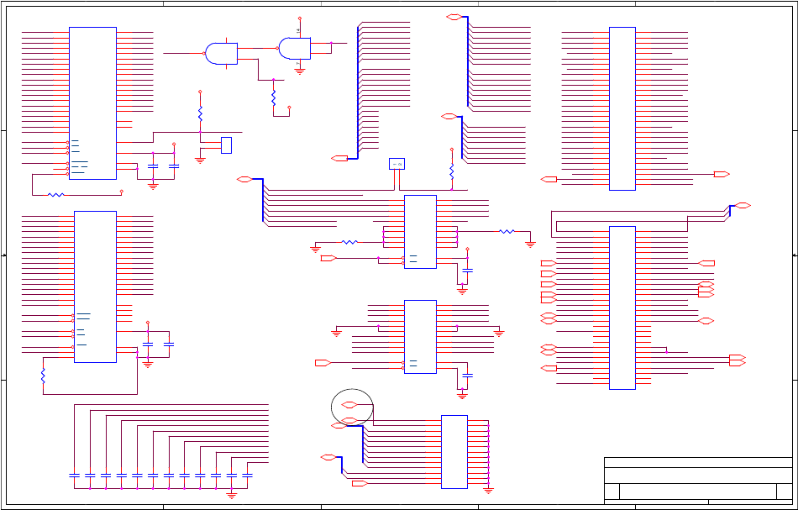Select the bus port left of the center IC bus
Viewport: 798px width, 510px height.
pyautogui.click(x=244, y=179)
